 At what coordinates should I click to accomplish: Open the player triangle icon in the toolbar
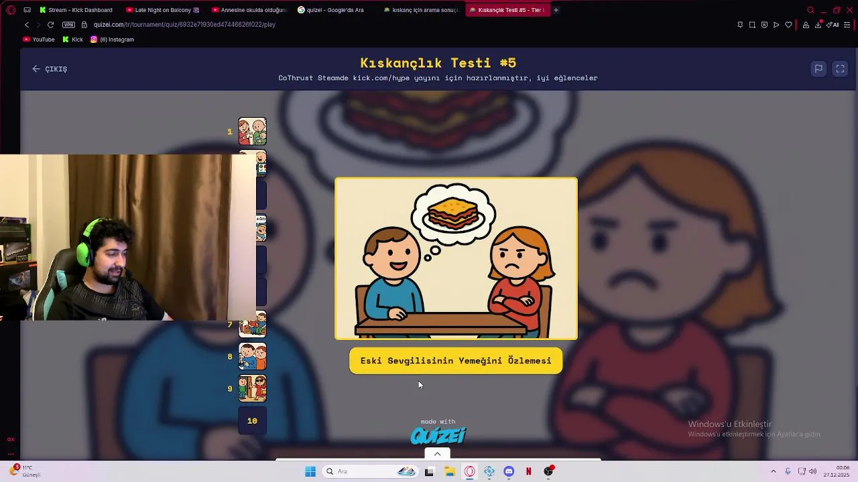(776, 25)
